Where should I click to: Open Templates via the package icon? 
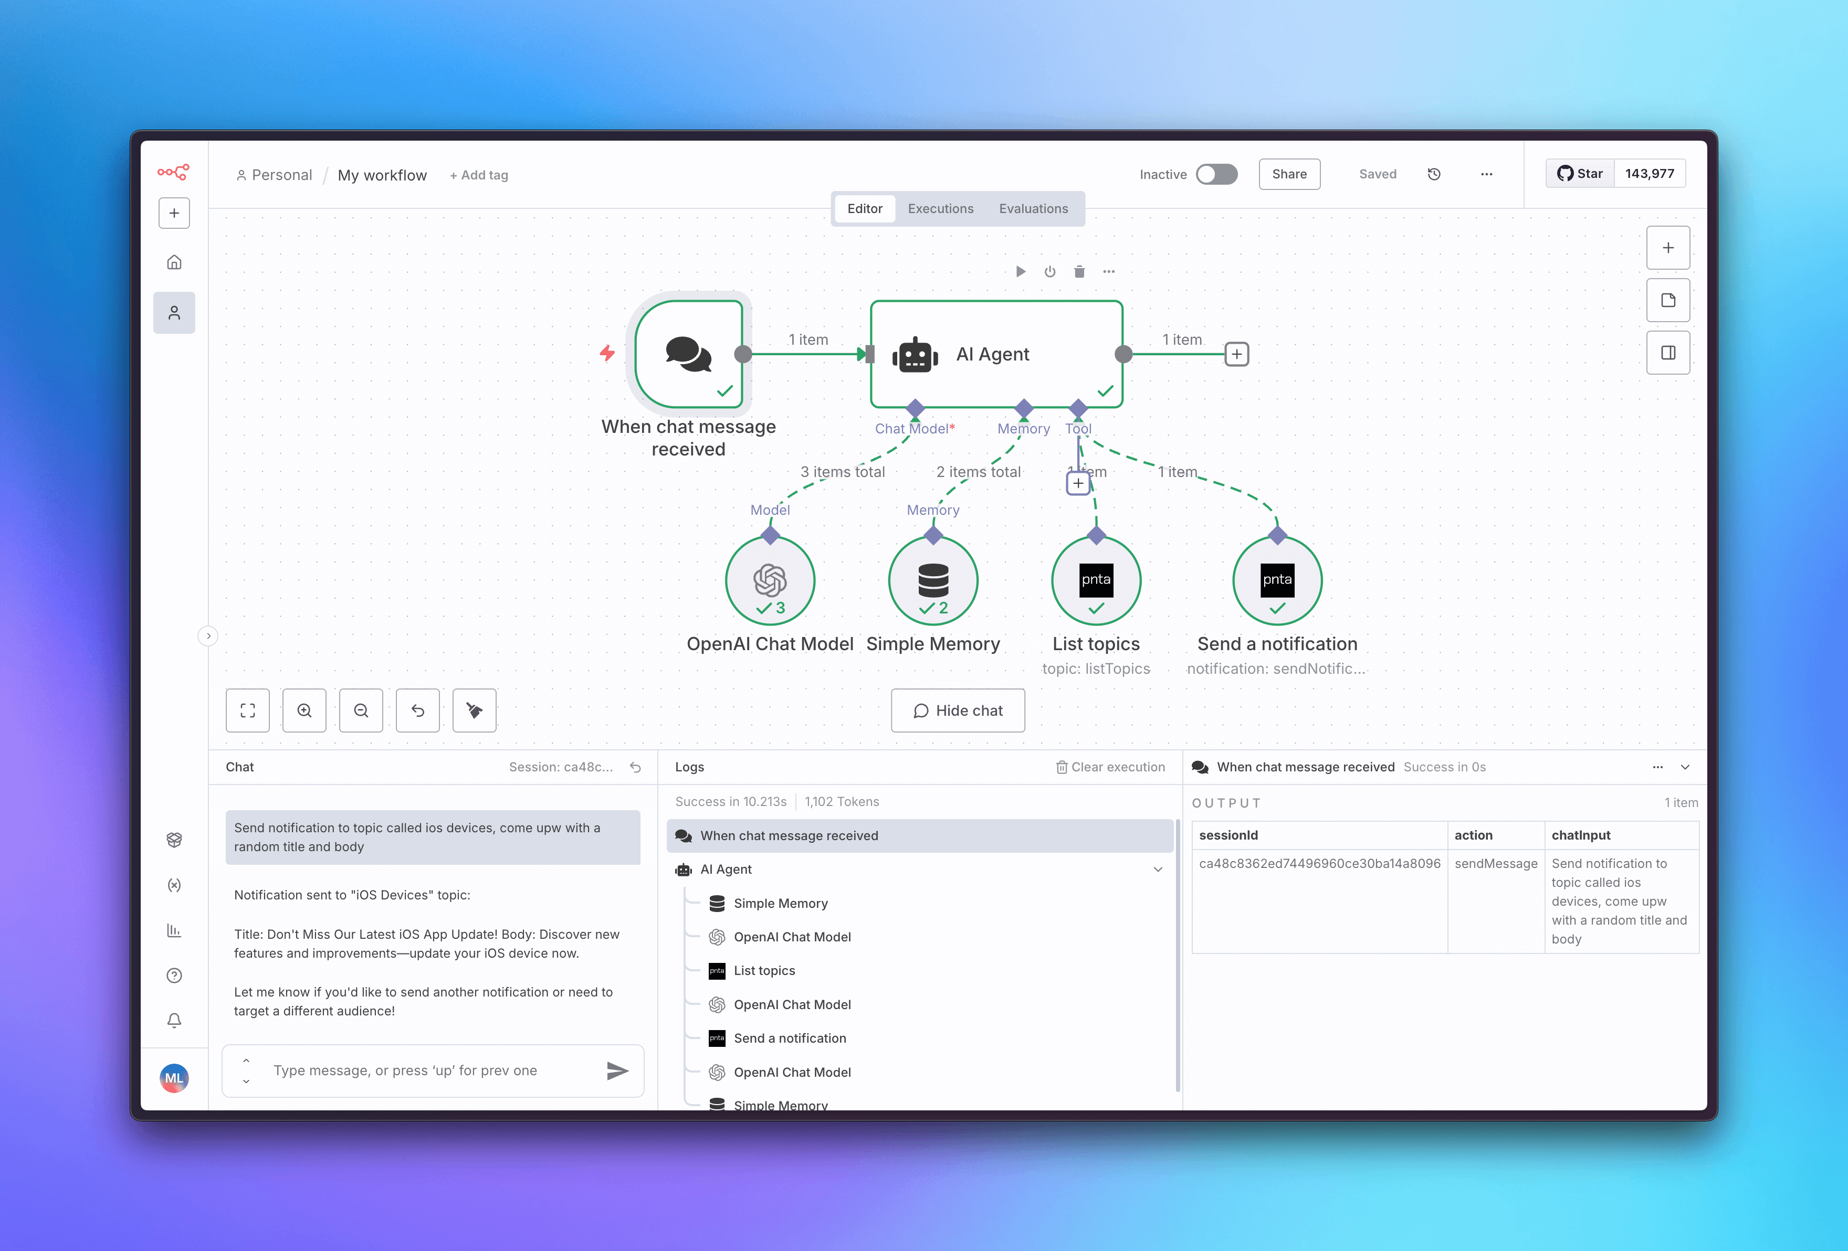pos(174,840)
